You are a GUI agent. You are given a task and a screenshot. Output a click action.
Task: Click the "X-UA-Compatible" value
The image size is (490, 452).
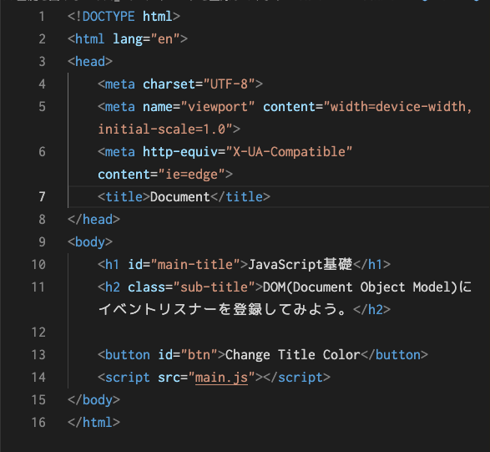pyautogui.click(x=289, y=152)
